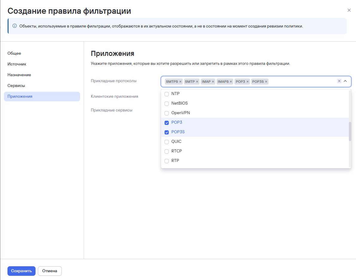
Task: Open the Назначение section
Action: [42, 75]
